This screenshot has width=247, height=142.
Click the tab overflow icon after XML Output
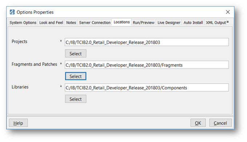click(228, 22)
